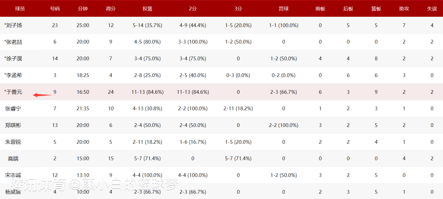This screenshot has height=199, width=443.
Task: Open the highlighted player 于善元
Action: tap(14, 92)
